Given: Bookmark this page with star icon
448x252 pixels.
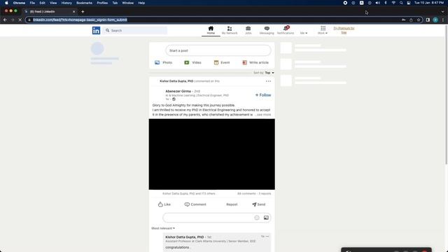Looking at the screenshot, I should pos(419,20).
